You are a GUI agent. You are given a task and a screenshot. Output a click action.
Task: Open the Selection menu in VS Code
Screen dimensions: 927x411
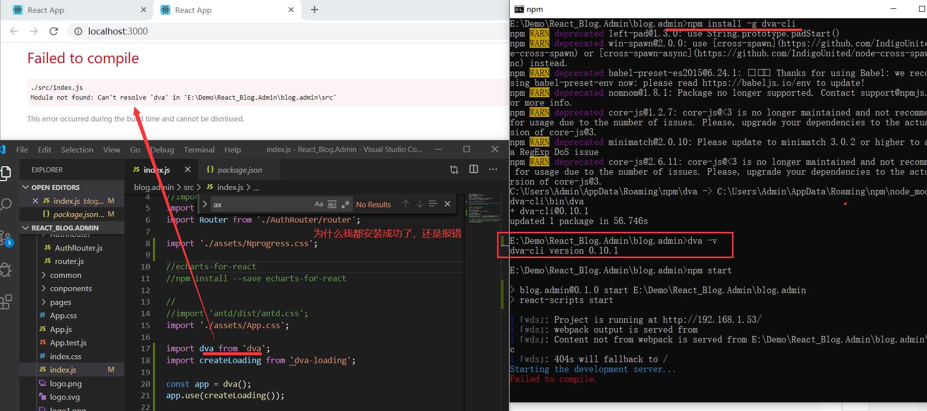(77, 149)
